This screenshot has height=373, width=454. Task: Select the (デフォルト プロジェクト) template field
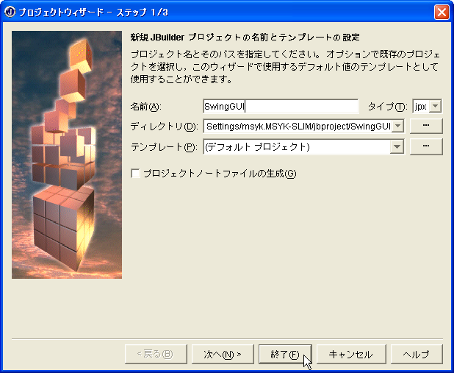point(297,146)
